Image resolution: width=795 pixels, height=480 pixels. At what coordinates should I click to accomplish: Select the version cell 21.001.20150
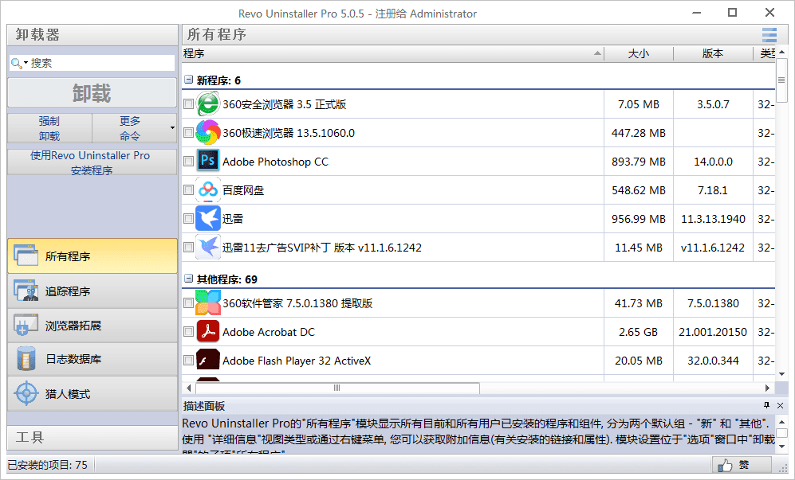(x=713, y=332)
